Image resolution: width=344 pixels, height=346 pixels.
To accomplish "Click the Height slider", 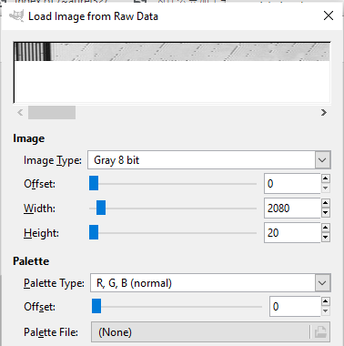I will [x=173, y=233].
